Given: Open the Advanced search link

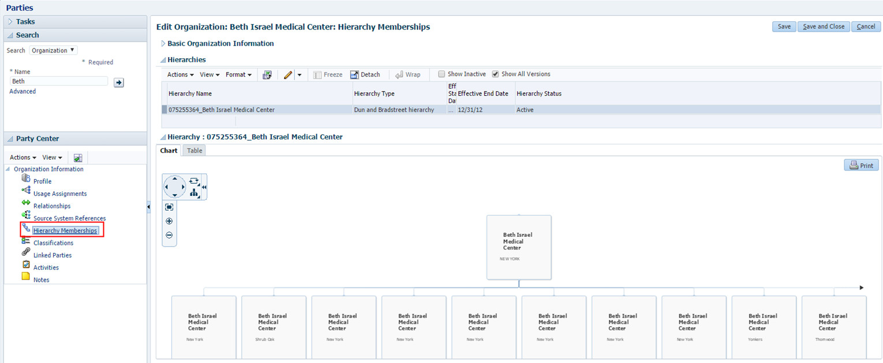Looking at the screenshot, I should 23,91.
